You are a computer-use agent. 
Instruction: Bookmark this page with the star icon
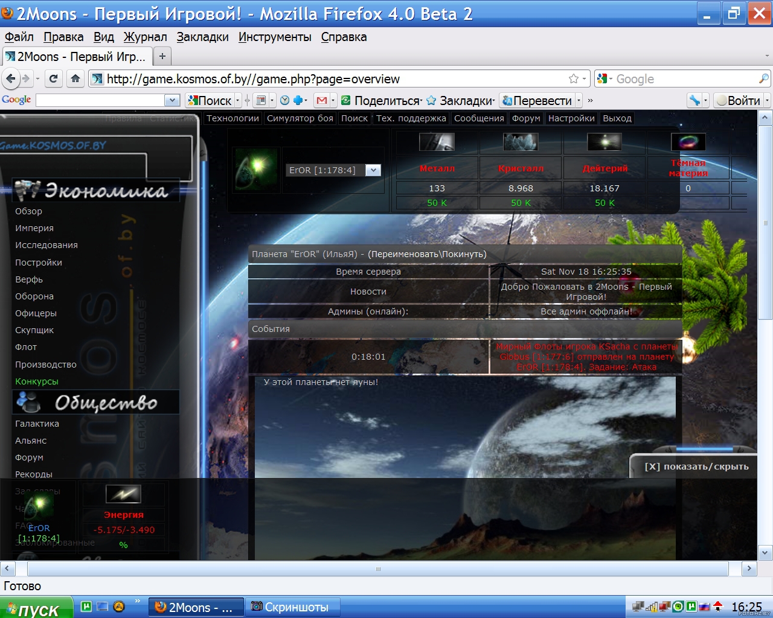tap(574, 78)
